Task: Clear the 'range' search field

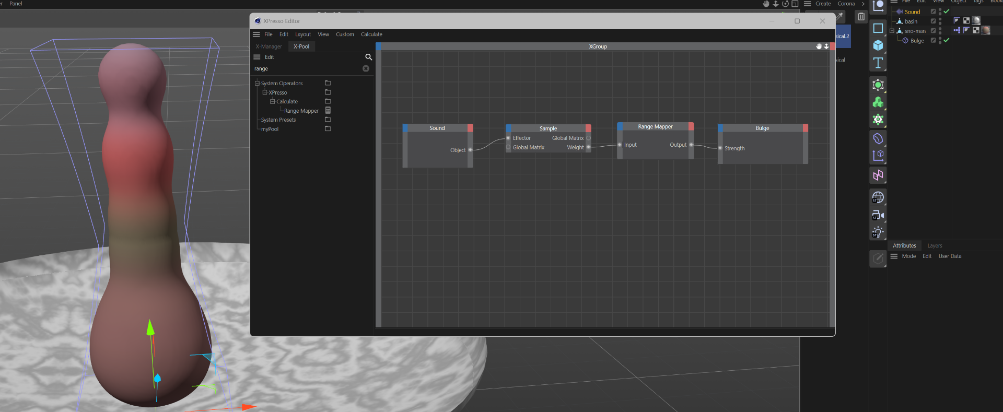Action: [x=366, y=68]
